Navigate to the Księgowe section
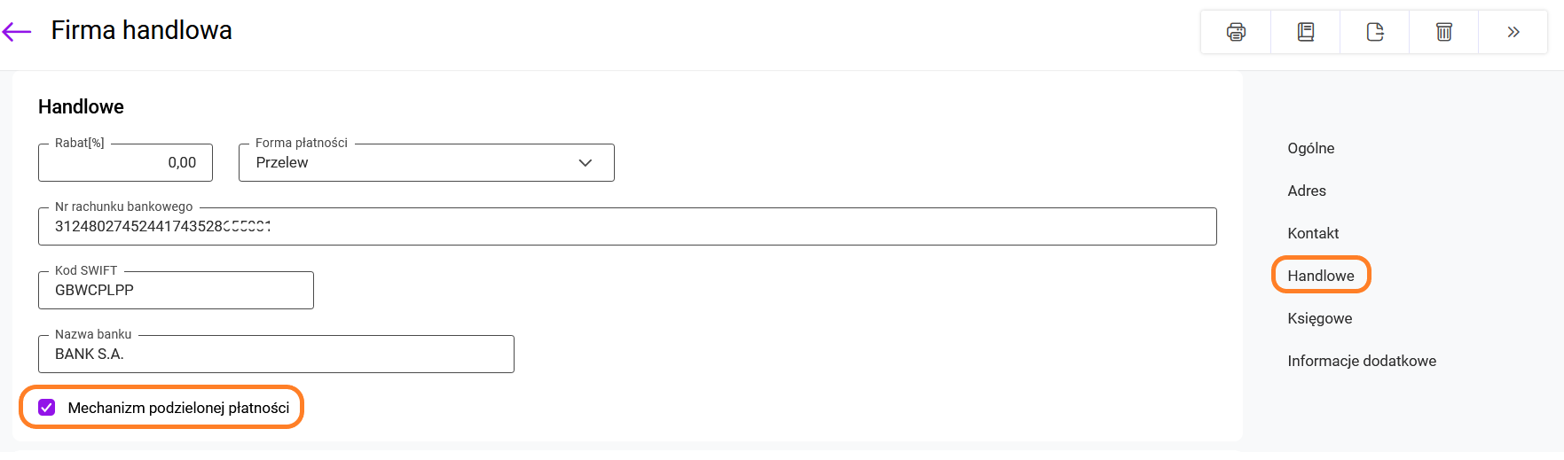 [x=1319, y=318]
